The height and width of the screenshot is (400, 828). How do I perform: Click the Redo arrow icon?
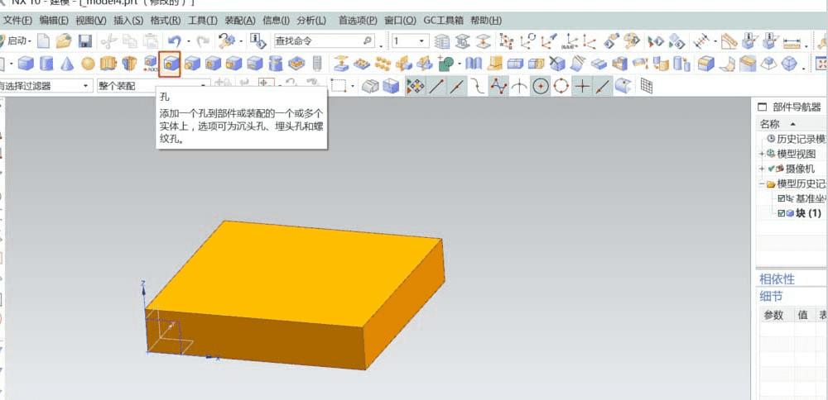click(203, 40)
